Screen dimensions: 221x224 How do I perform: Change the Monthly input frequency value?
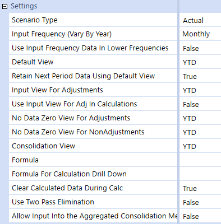(x=200, y=34)
